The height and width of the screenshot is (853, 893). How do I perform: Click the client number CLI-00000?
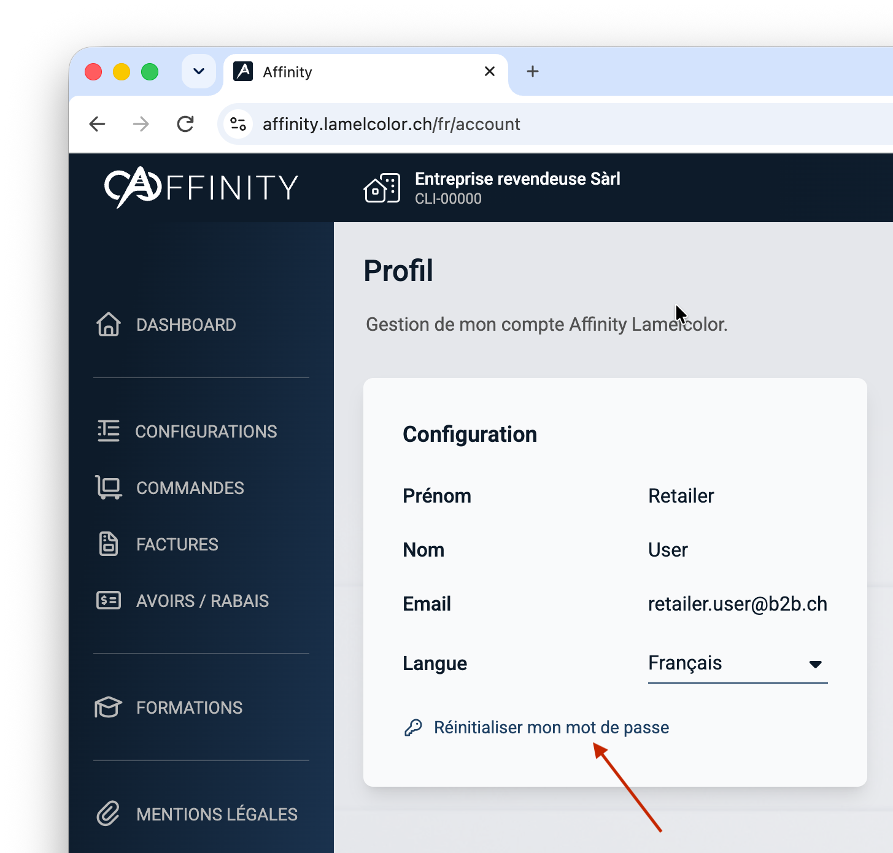448,199
